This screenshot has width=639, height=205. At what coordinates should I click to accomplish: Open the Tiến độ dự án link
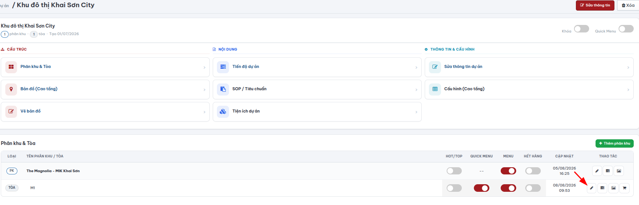coord(246,66)
